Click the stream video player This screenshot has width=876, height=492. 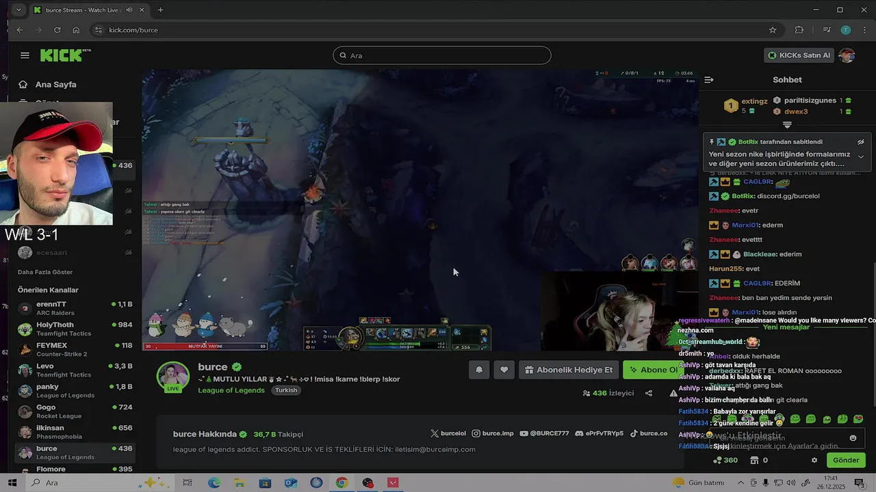(420, 210)
